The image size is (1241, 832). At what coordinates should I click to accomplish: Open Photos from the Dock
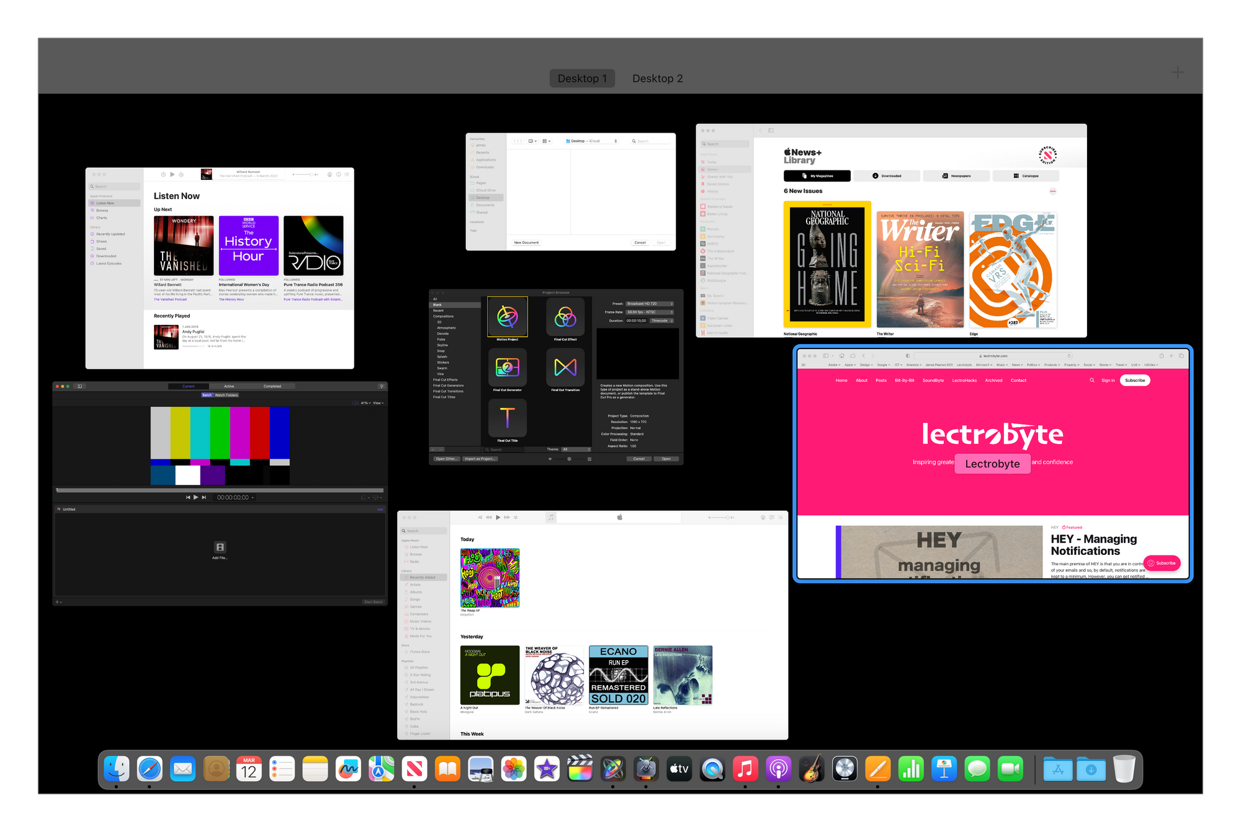pos(514,769)
